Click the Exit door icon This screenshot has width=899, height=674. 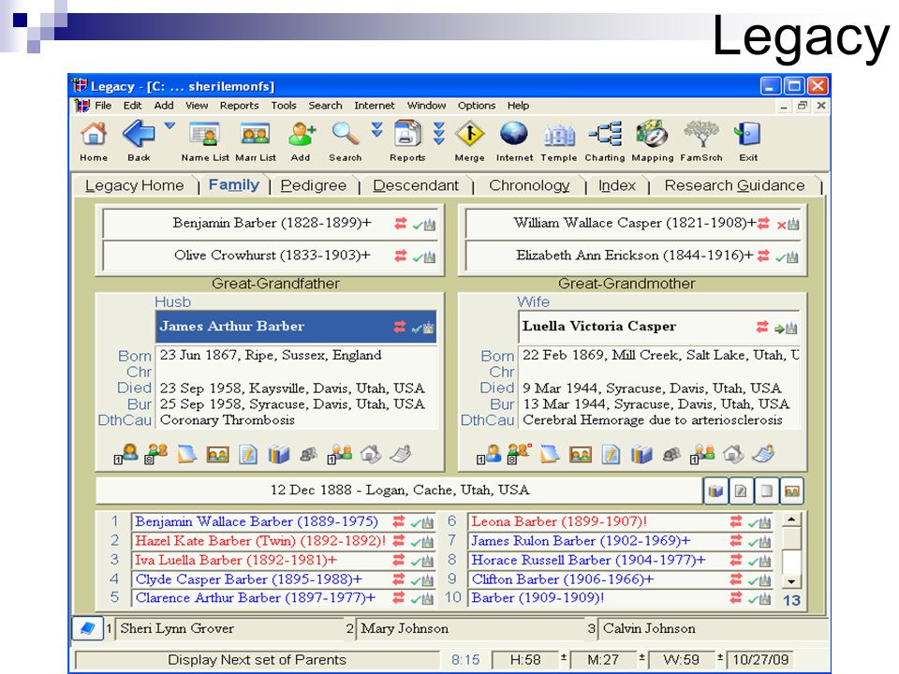(747, 134)
